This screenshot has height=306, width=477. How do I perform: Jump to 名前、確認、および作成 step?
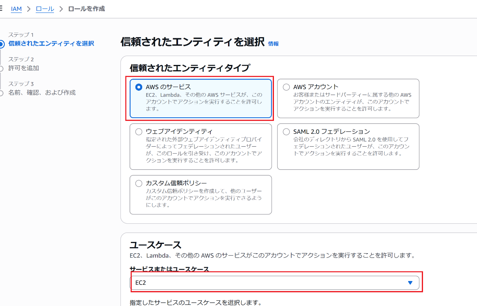point(42,93)
